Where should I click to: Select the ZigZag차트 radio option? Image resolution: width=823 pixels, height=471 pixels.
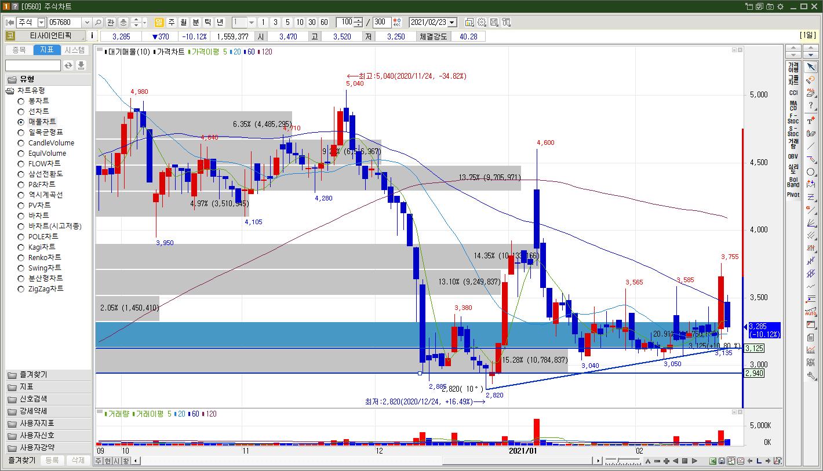[21, 289]
